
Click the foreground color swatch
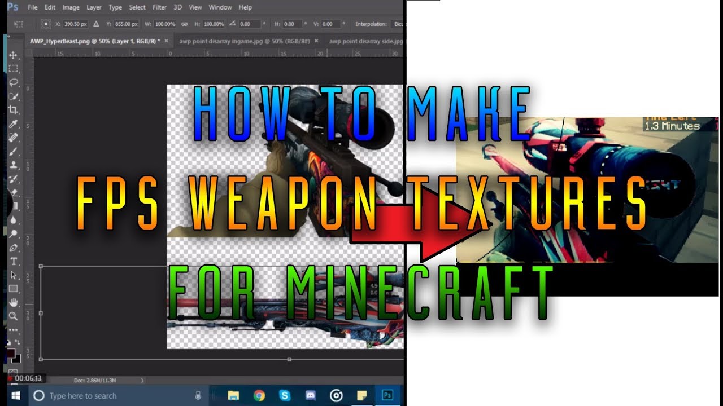(11, 354)
